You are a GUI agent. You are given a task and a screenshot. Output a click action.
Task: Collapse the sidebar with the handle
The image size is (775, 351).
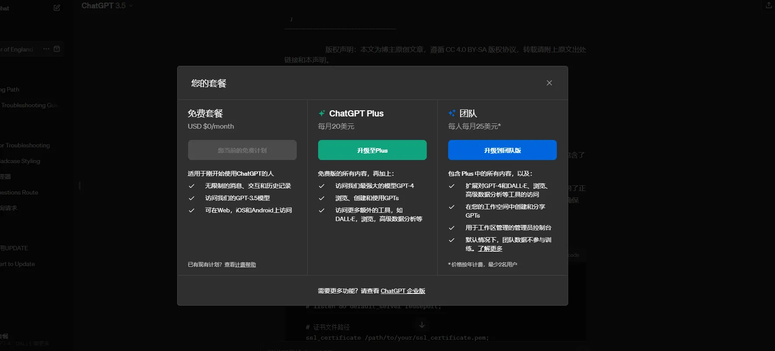(79, 186)
